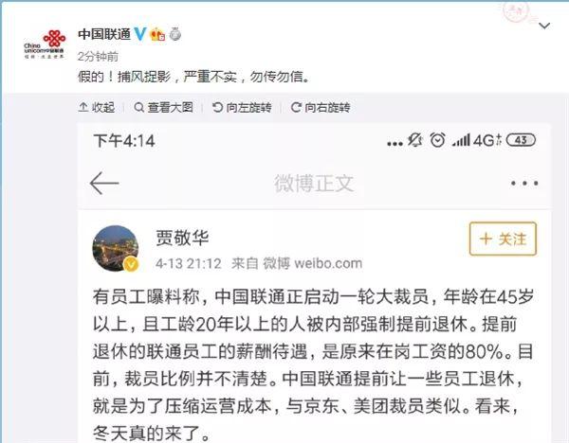Tap the muted bell status icon

coord(415,140)
